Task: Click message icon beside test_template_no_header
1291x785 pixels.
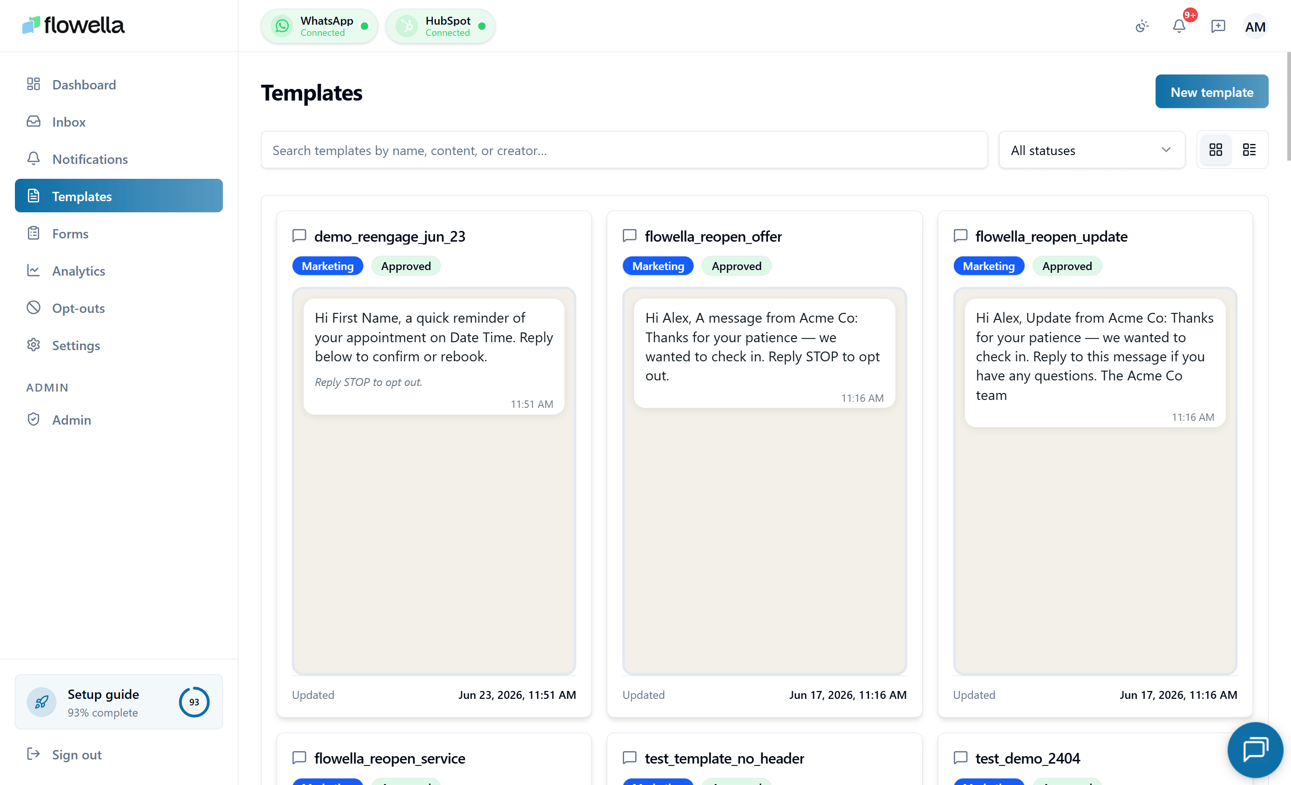Action: [629, 757]
